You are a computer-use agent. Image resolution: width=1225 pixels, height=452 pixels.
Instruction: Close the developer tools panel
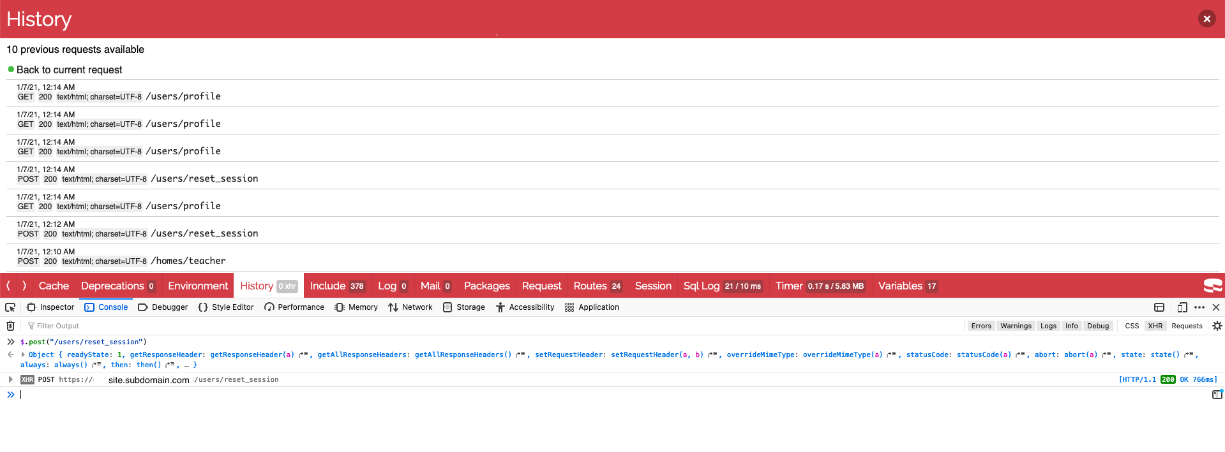coord(1216,307)
